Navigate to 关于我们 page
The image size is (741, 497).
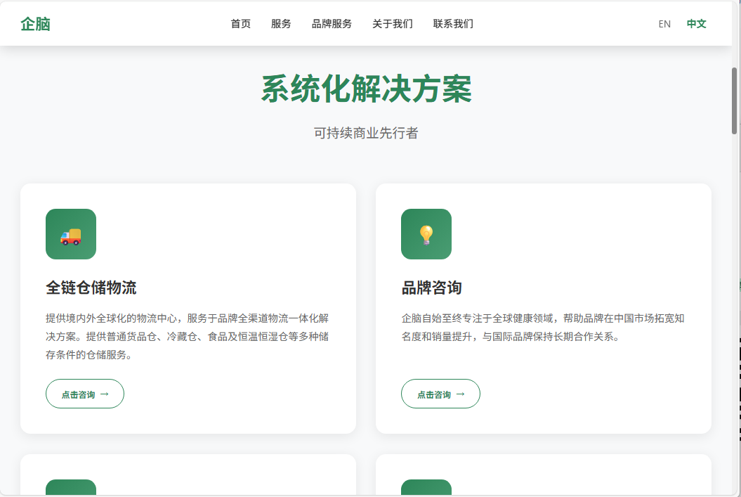point(393,24)
